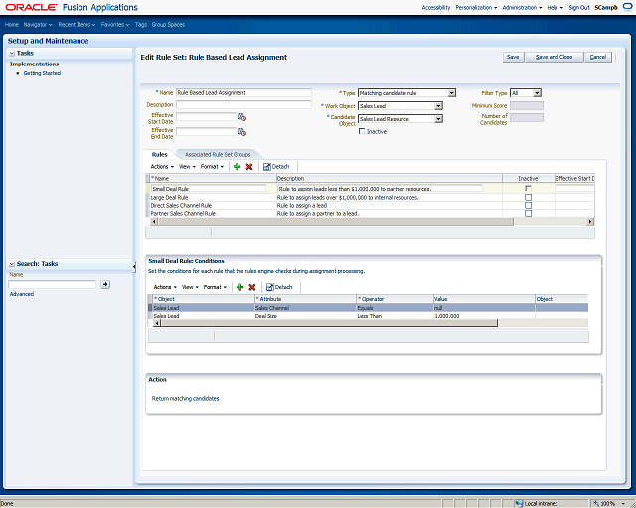
Task: Open View menu in Conditions toolbar
Action: 190,287
